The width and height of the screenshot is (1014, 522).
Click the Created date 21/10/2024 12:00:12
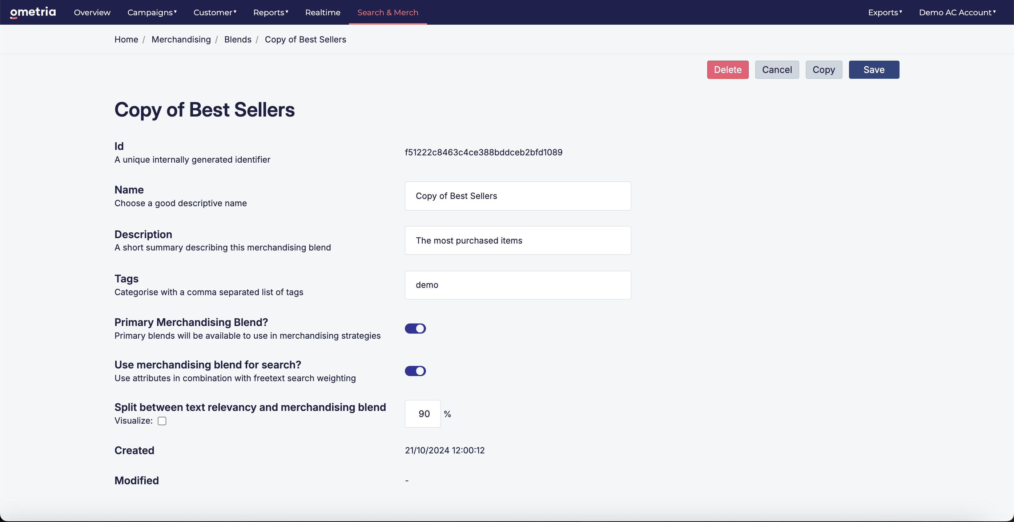(445, 450)
